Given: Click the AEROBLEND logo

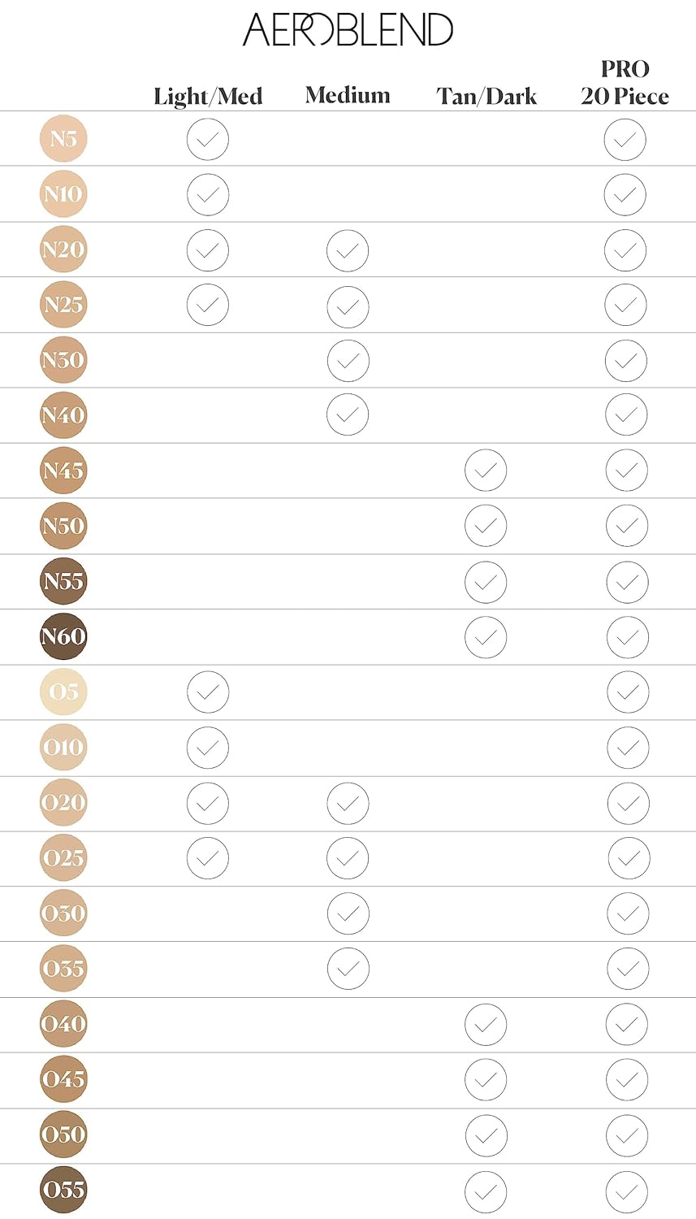Looking at the screenshot, I should (348, 30).
